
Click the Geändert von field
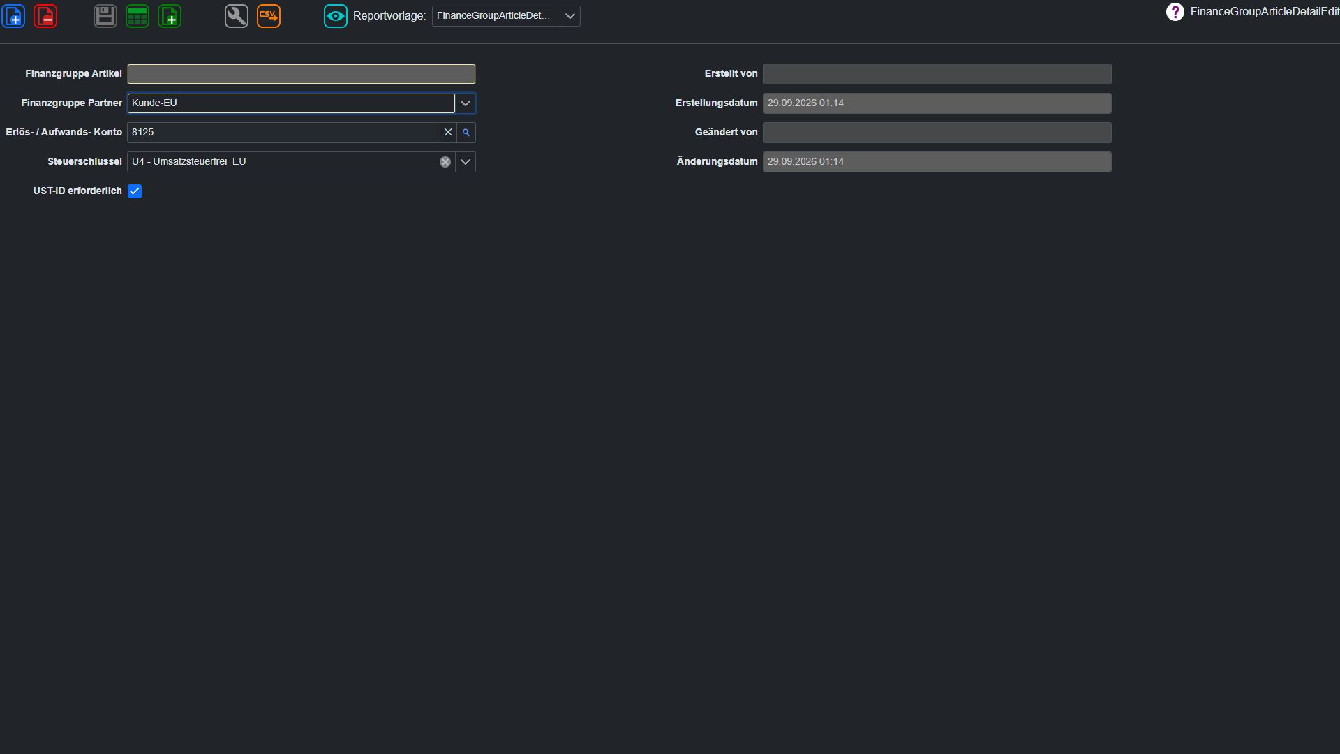click(x=937, y=133)
